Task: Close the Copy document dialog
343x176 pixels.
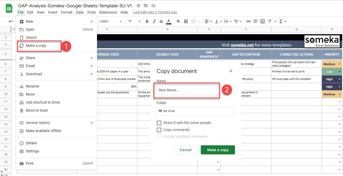Action: point(231,71)
